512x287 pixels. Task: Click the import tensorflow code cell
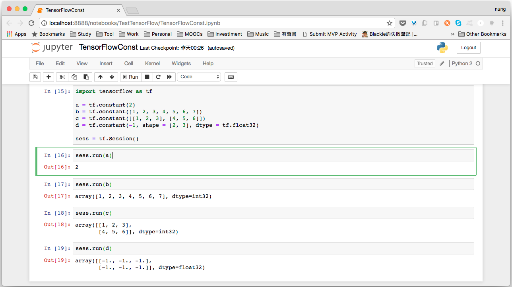(x=273, y=115)
